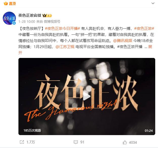Open @江苏卫视 mention link
Screen dimensions: 158x148
pos(65,47)
